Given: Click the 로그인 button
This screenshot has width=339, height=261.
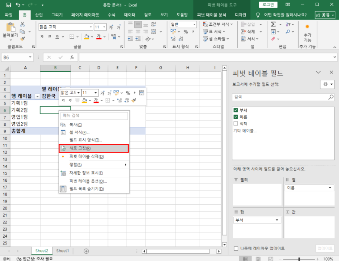Looking at the screenshot, I should click(x=268, y=5).
